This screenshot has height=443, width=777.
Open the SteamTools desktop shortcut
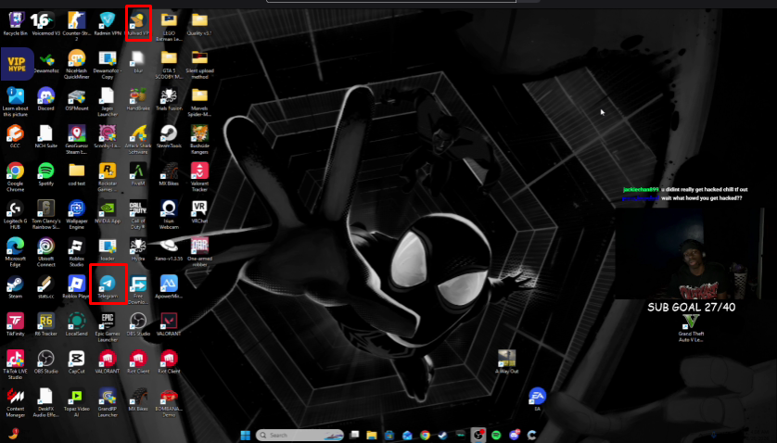click(x=169, y=136)
